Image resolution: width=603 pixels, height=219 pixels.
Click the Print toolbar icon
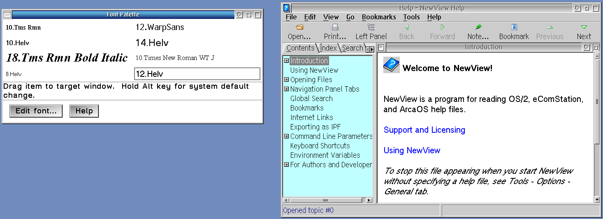click(x=335, y=28)
